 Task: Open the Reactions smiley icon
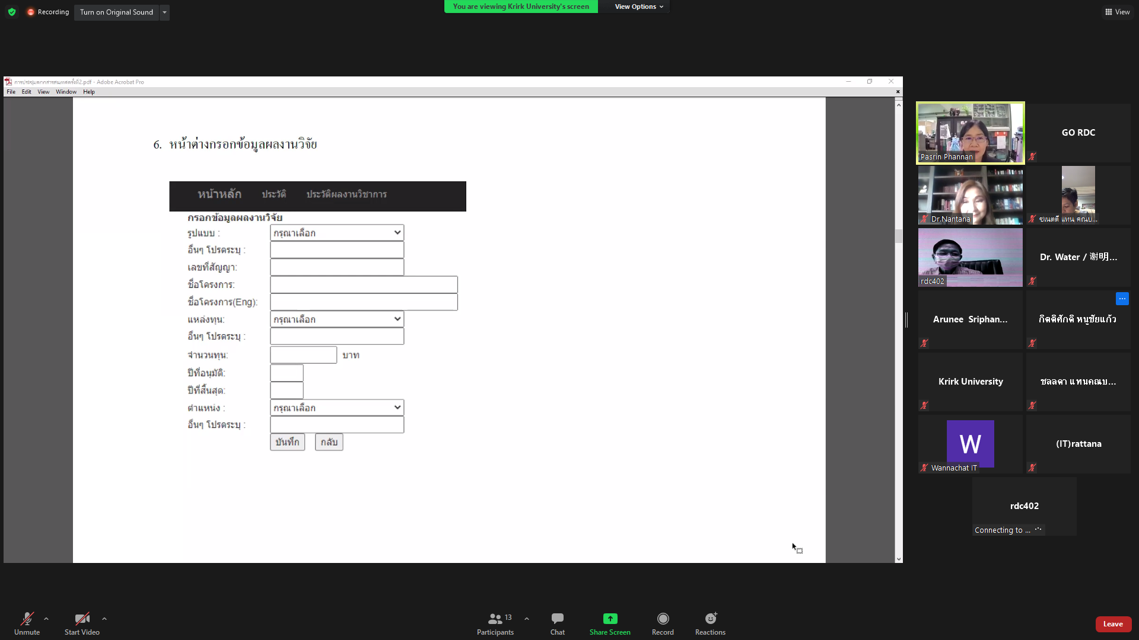click(x=710, y=619)
